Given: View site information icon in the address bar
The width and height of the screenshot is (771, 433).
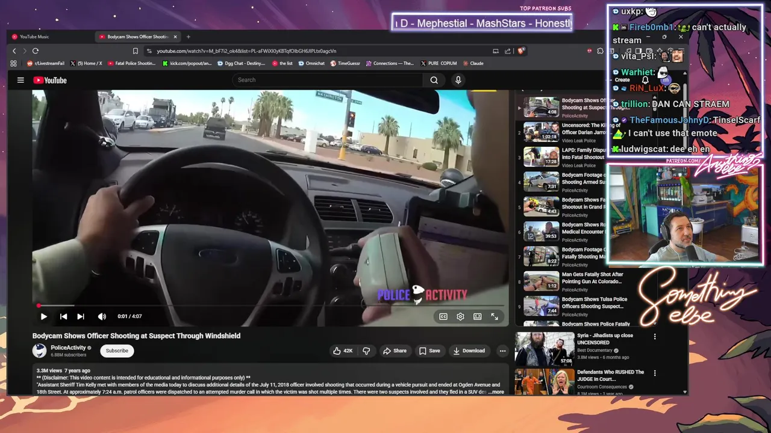Looking at the screenshot, I should point(149,51).
